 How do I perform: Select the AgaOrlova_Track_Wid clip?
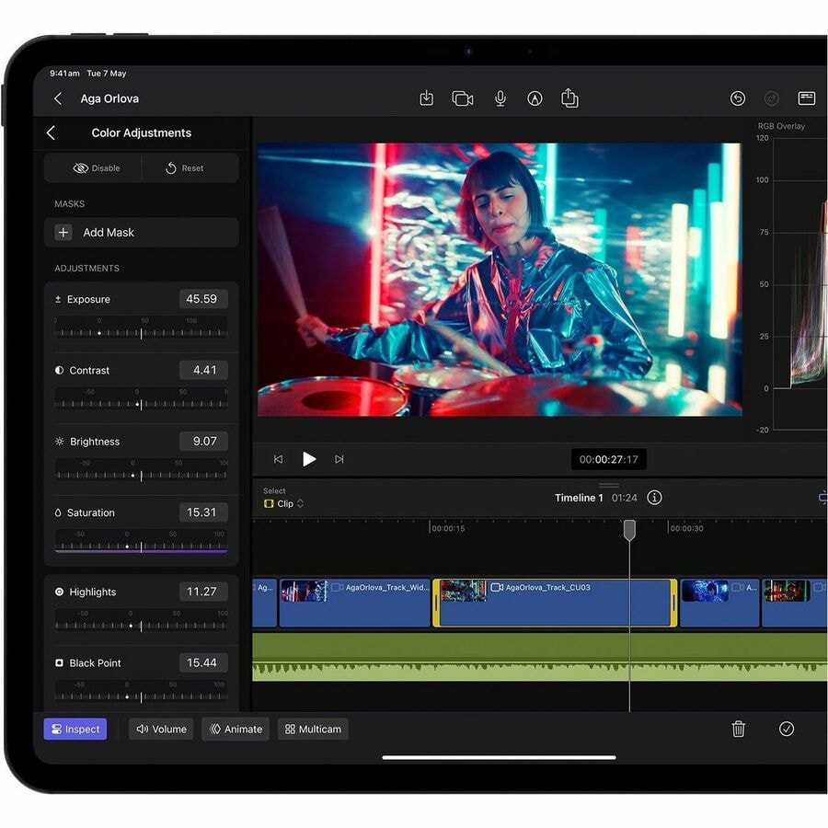tap(354, 603)
